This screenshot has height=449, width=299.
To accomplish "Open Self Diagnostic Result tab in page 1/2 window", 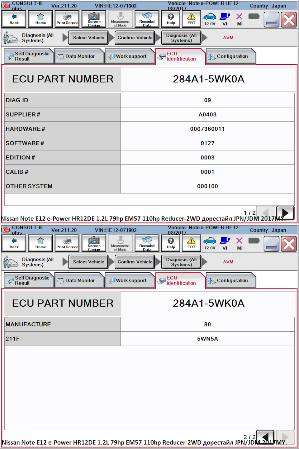I will [x=29, y=56].
